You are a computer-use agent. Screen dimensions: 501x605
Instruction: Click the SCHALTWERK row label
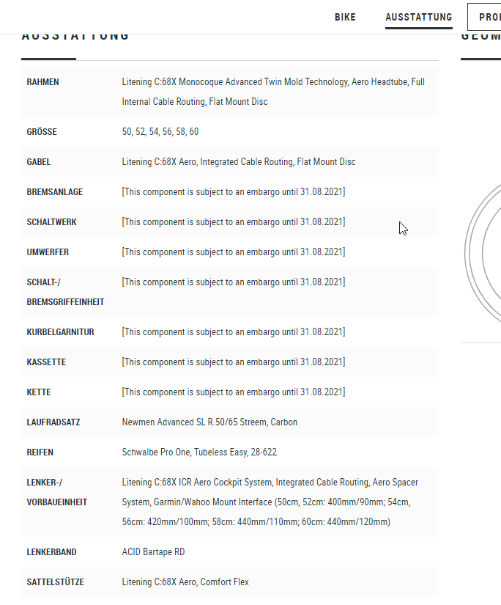click(51, 222)
